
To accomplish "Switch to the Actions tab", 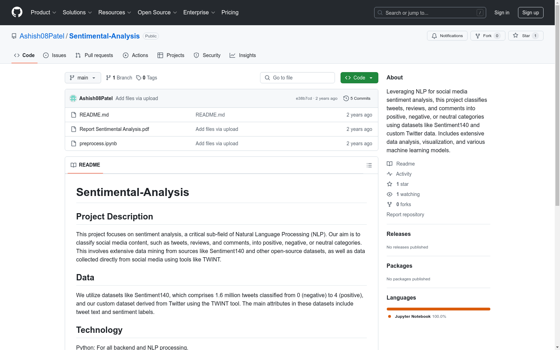I will [x=135, y=55].
